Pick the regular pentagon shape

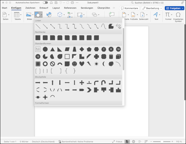click(x=89, y=49)
